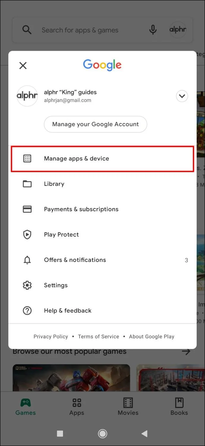Tap the Android back triangle button
The width and height of the screenshot is (205, 446).
tap(144, 433)
